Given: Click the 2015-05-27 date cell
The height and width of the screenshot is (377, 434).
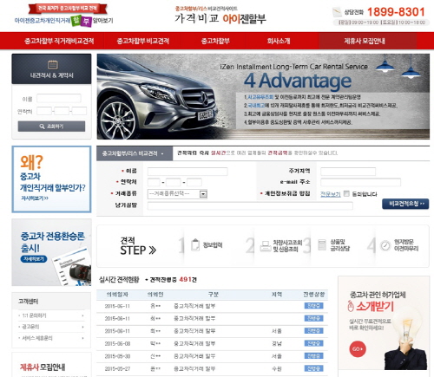Looking at the screenshot, I should (117, 369).
